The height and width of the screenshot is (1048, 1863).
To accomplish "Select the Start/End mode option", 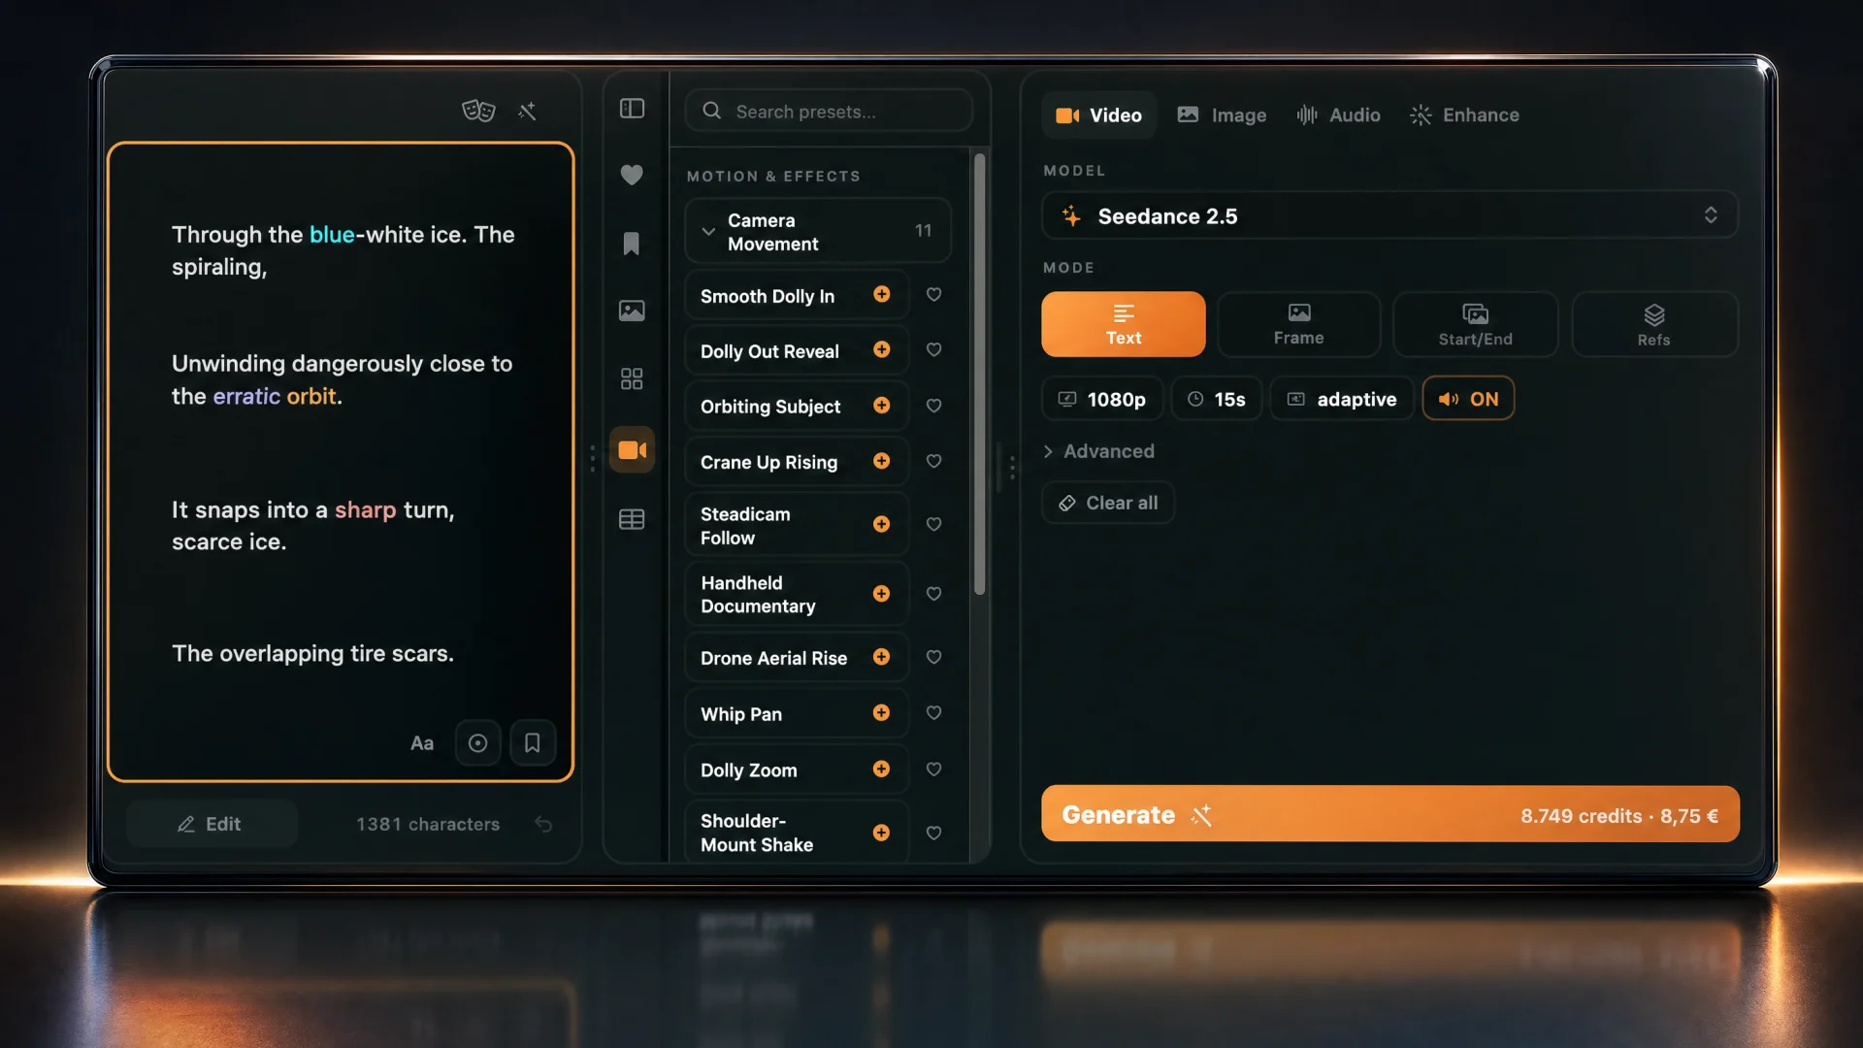I will pyautogui.click(x=1475, y=324).
